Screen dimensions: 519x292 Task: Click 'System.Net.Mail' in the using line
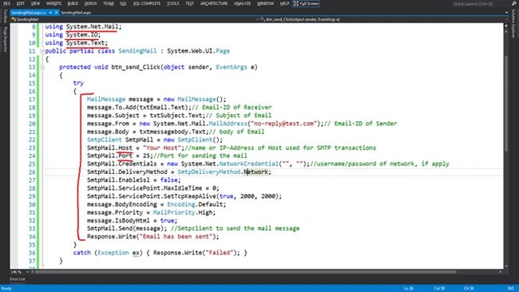point(92,26)
